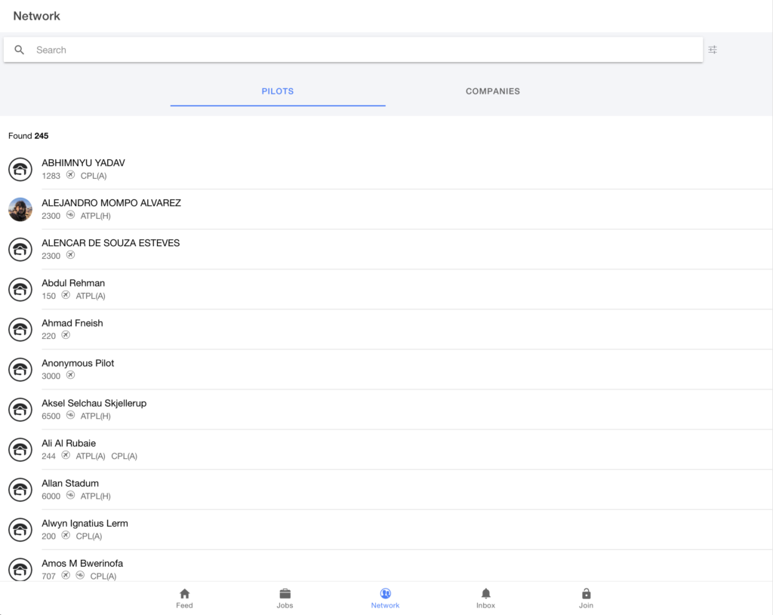
Task: Click airplane icon next to 1283 hours
Action: coord(70,175)
